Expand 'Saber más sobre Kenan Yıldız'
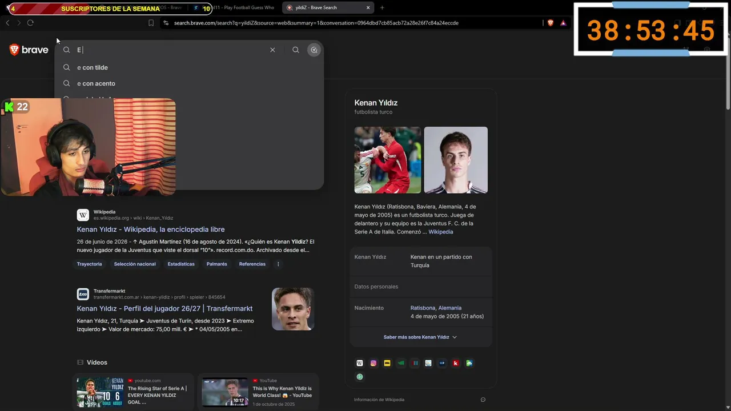Screen dimensions: 731x411 pos(420,337)
